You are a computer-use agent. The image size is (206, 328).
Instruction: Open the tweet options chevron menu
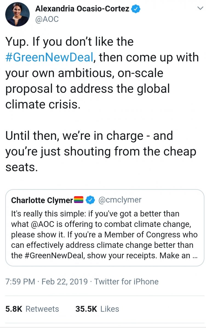[x=200, y=9]
